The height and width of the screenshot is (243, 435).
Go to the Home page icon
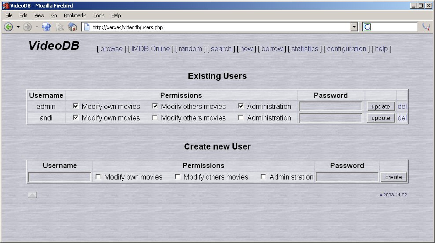point(73,27)
